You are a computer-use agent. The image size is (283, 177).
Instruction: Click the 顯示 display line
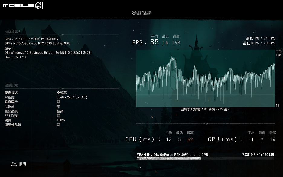9,48
